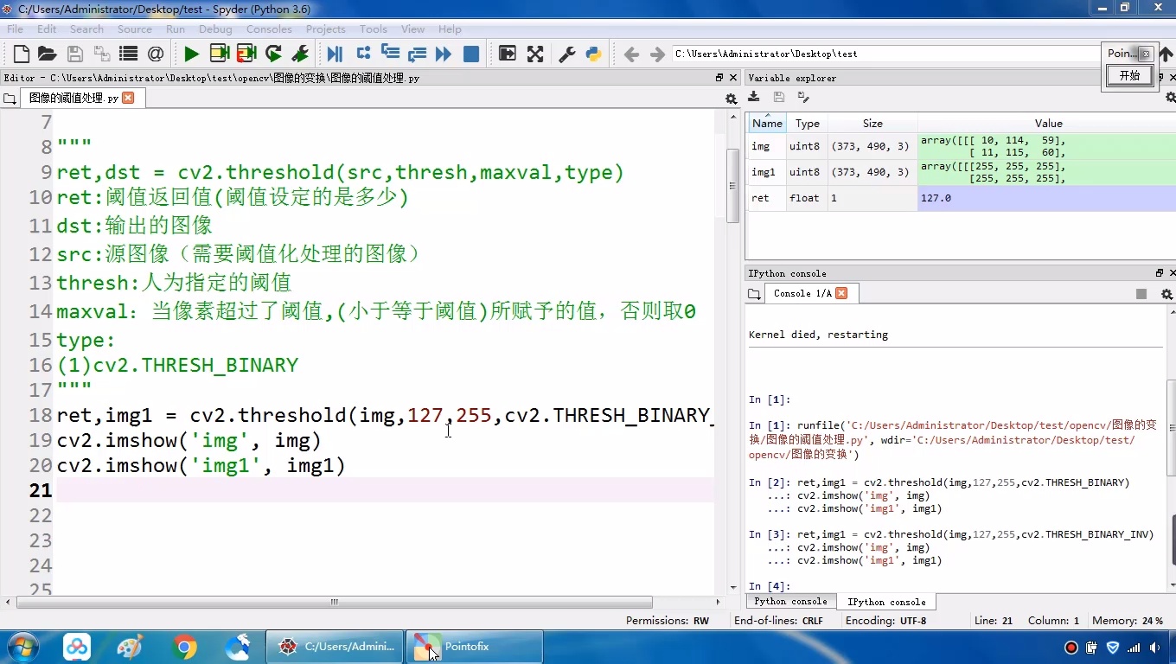Image resolution: width=1176 pixels, height=664 pixels.
Task: Navigate back in directory history
Action: (631, 53)
